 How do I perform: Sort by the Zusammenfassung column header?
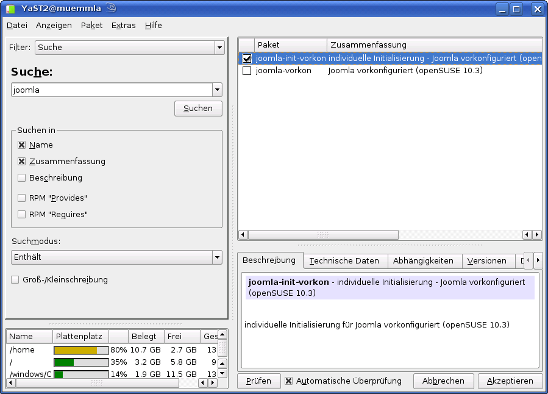click(435, 45)
